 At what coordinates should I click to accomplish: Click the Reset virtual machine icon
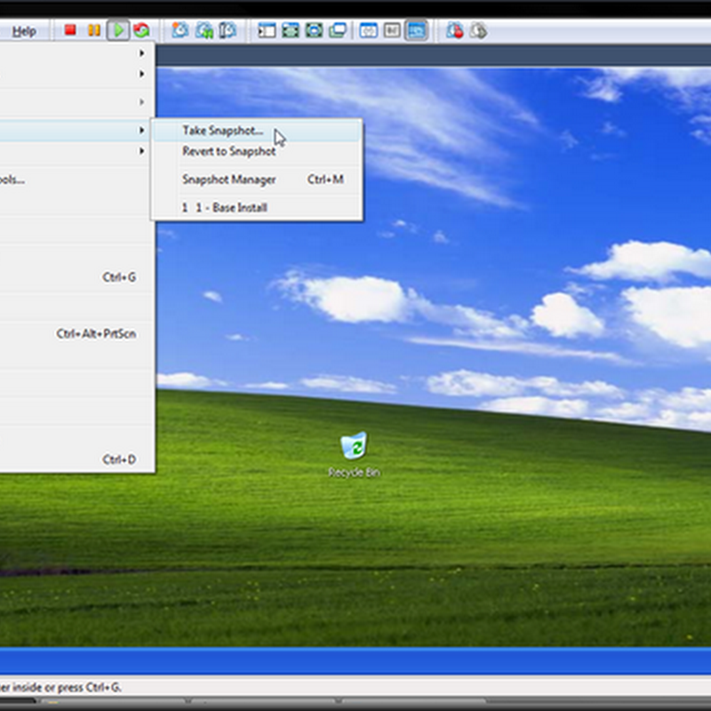click(x=141, y=30)
